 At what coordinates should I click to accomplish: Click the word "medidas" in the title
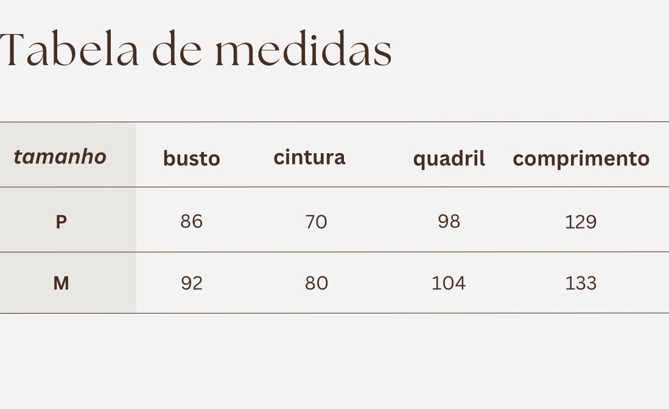[x=303, y=50]
